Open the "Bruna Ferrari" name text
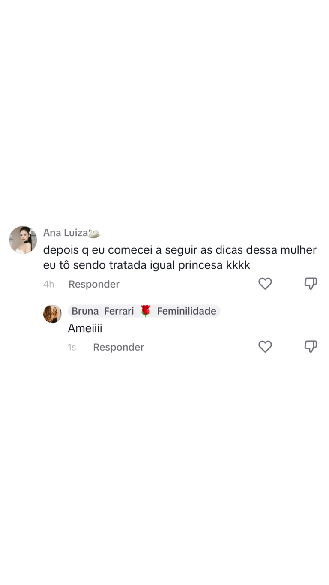The image size is (329, 585). pyautogui.click(x=103, y=311)
